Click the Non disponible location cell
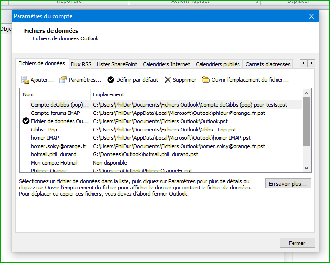Screen dimensions: 330x263 coord(110,163)
